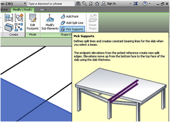Switch to the Modify | Roofs tab
170x122 pixels.
[22, 10]
